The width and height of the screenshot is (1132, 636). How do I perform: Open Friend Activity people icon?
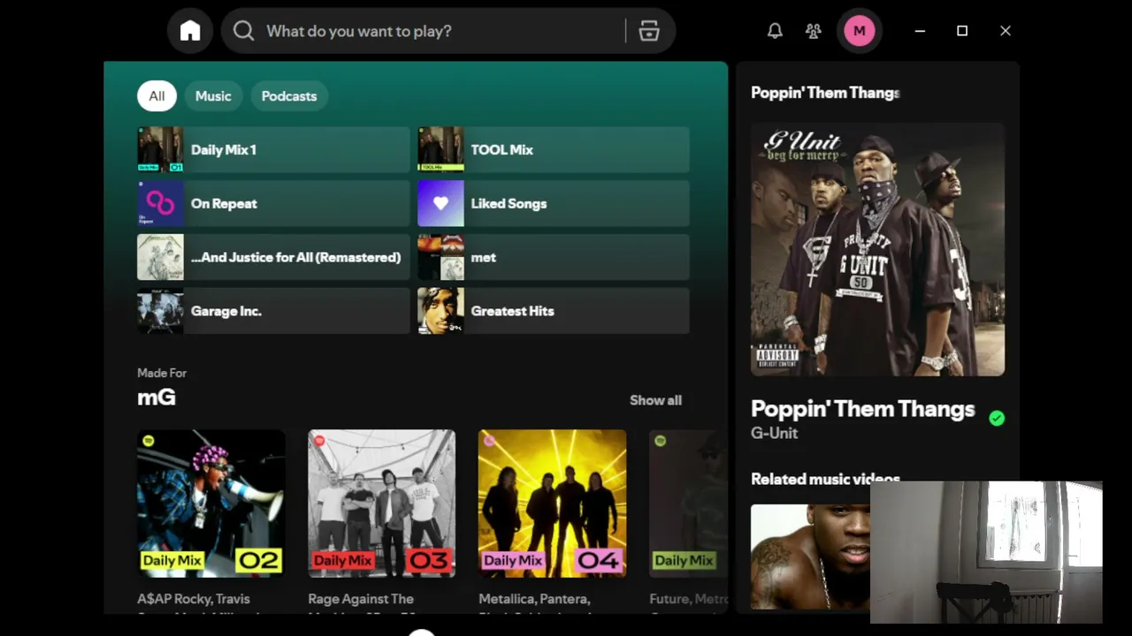pos(814,31)
